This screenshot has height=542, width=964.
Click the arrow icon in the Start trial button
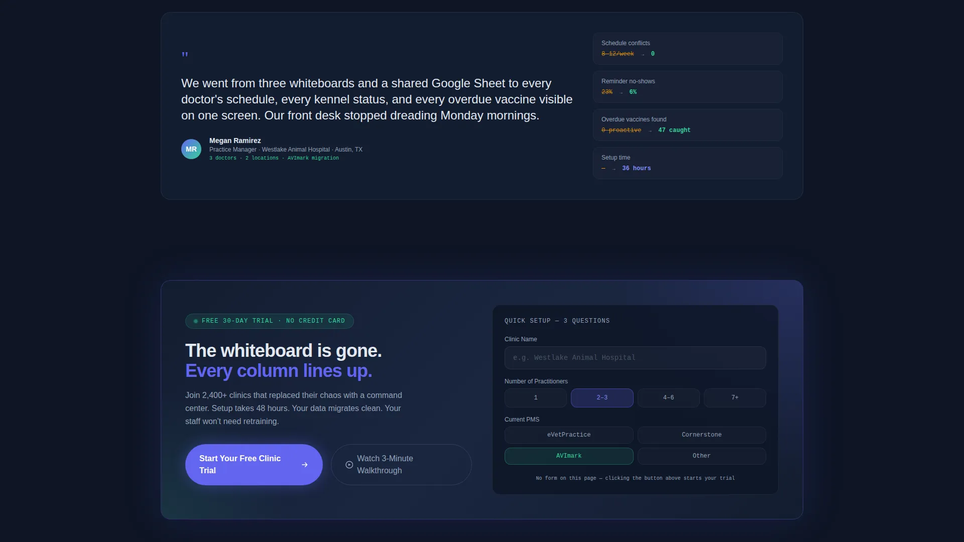tap(305, 465)
